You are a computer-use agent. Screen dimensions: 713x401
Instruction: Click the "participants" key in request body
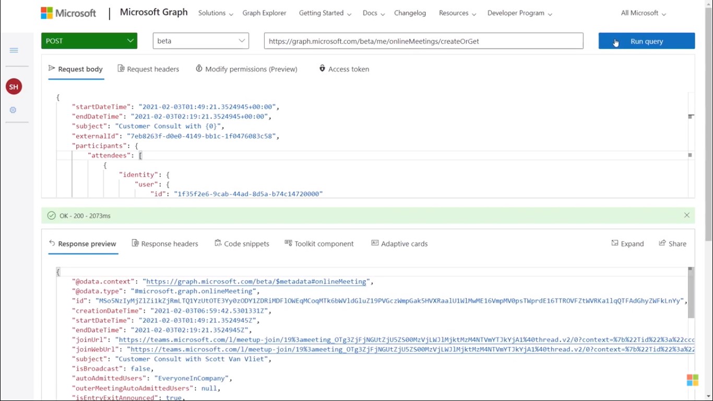tap(99, 146)
